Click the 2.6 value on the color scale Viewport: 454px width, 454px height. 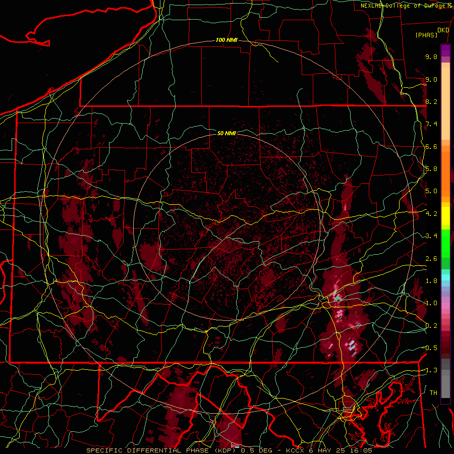[431, 259]
